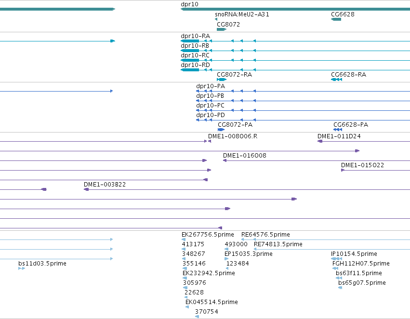Click the bs11d03.5prime arrow glyph
This screenshot has height=319, width=410.
pos(22,268)
